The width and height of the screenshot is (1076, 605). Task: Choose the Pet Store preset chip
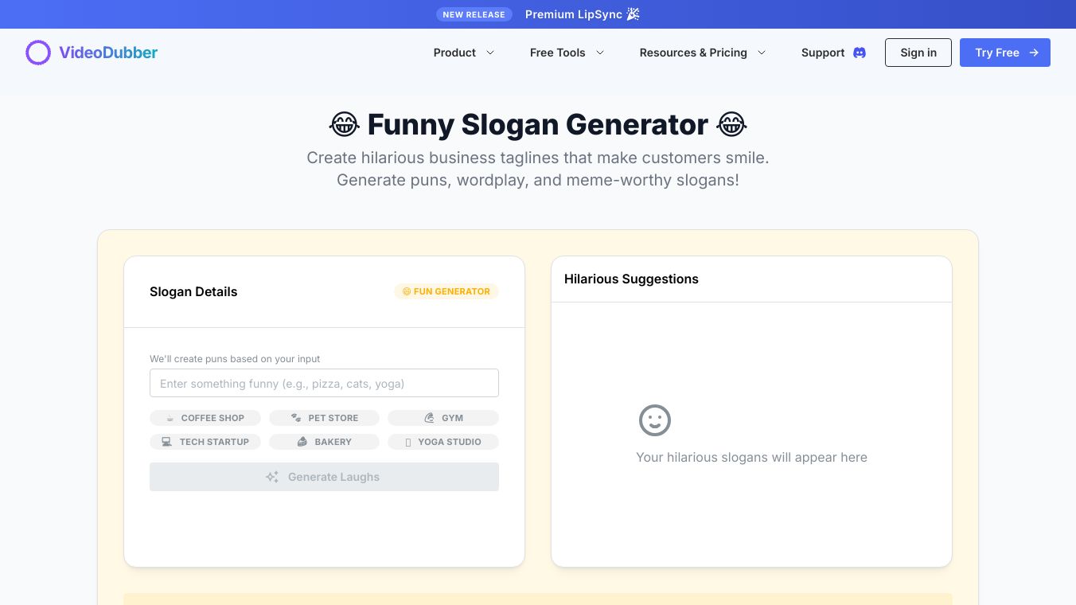point(324,418)
